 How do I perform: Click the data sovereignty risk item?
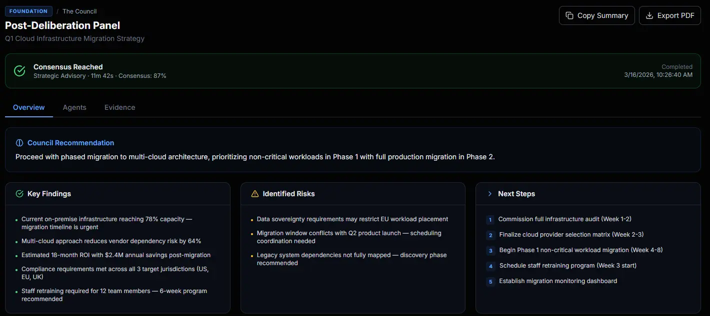click(352, 219)
